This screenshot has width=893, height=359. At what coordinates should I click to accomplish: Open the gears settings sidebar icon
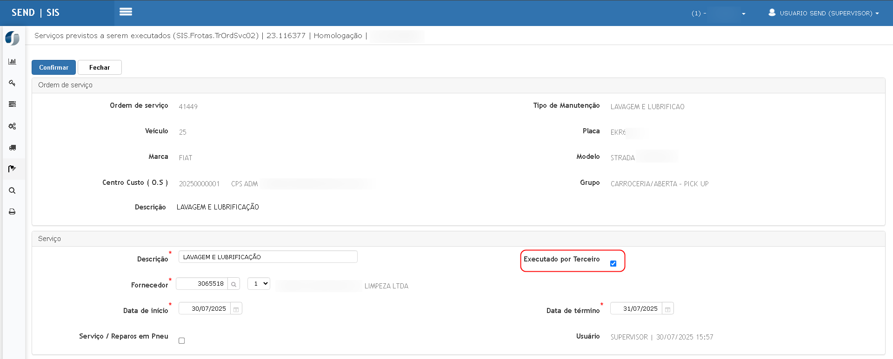point(13,126)
